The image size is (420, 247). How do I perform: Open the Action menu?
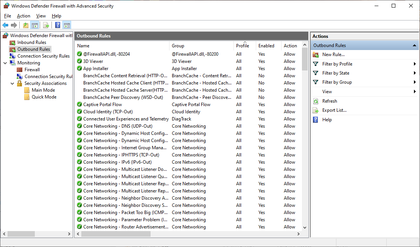23,16
